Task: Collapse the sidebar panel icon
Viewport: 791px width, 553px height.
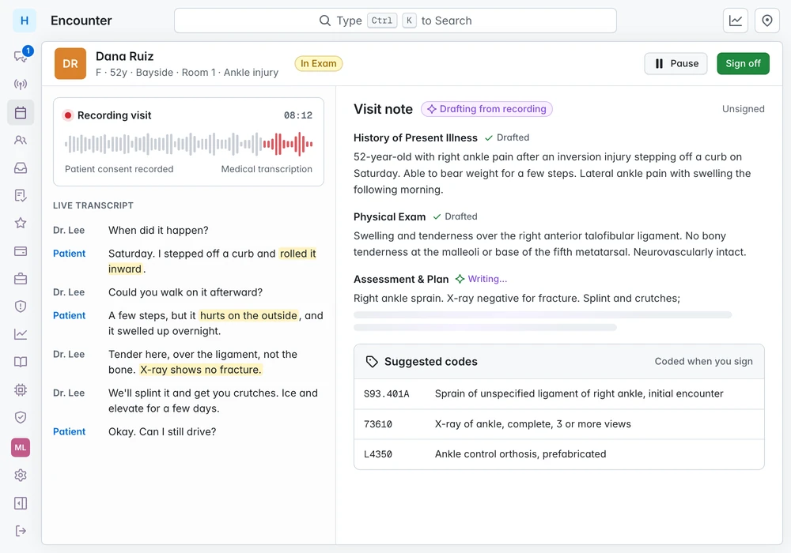Action: click(x=21, y=503)
